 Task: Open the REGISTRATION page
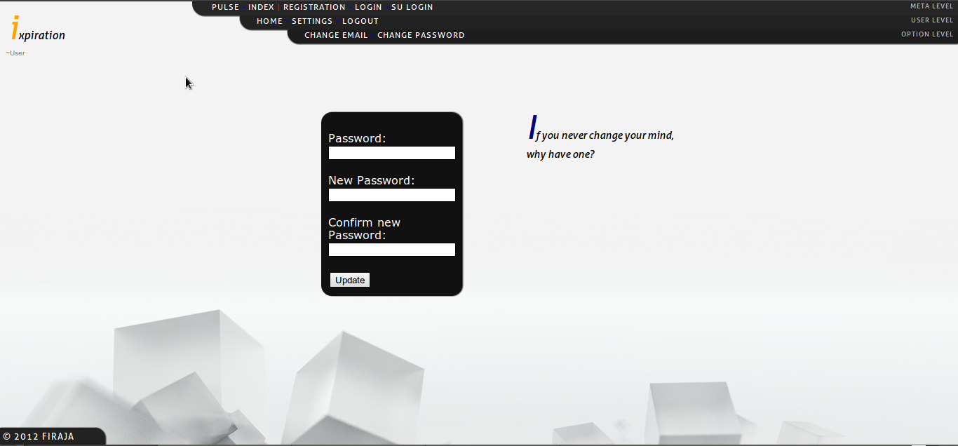[314, 7]
